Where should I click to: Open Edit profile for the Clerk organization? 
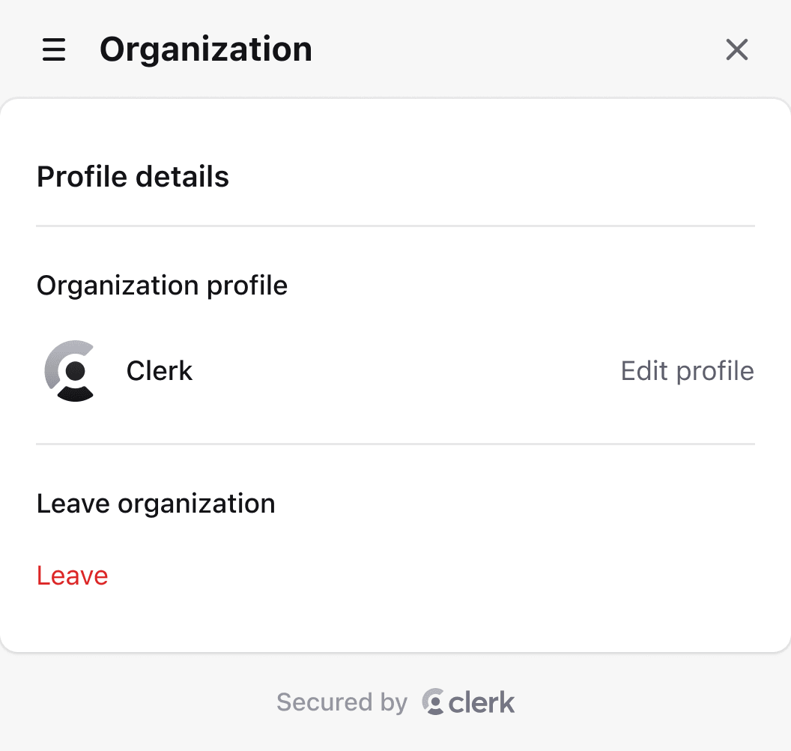coord(687,371)
